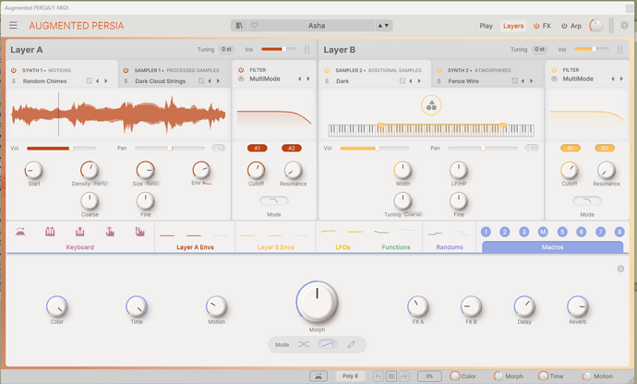
Task: Switch to the Play view
Action: point(486,26)
